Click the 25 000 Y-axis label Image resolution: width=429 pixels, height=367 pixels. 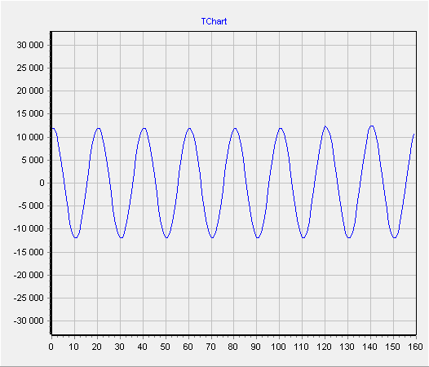pyautogui.click(x=30, y=68)
